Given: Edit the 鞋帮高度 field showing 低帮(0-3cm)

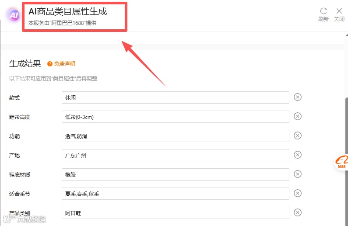Looking at the screenshot, I should point(176,117).
